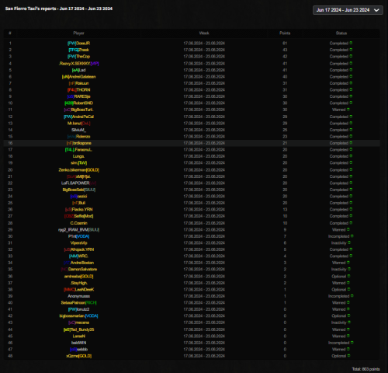
Task: Click the Week column header
Action: (204, 33)
